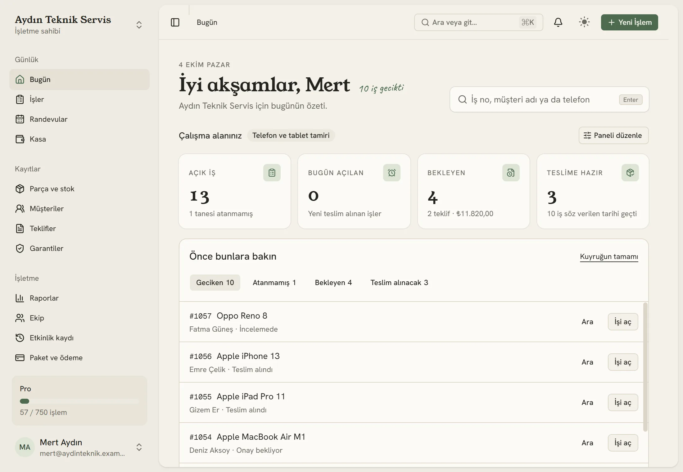Click the Yeni İşlem button
This screenshot has height=472, width=683.
(x=630, y=22)
